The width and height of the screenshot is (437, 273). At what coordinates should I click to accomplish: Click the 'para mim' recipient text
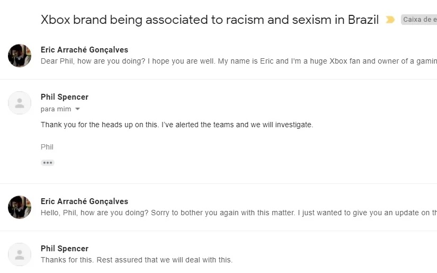tap(56, 109)
